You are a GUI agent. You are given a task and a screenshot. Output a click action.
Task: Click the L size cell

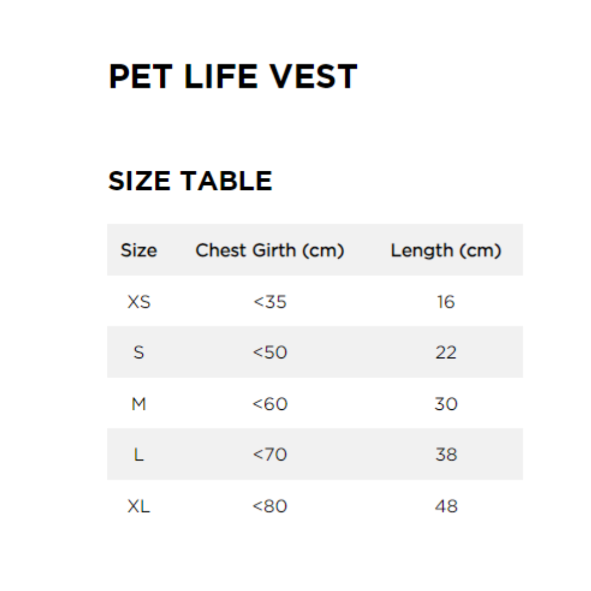[x=138, y=455]
